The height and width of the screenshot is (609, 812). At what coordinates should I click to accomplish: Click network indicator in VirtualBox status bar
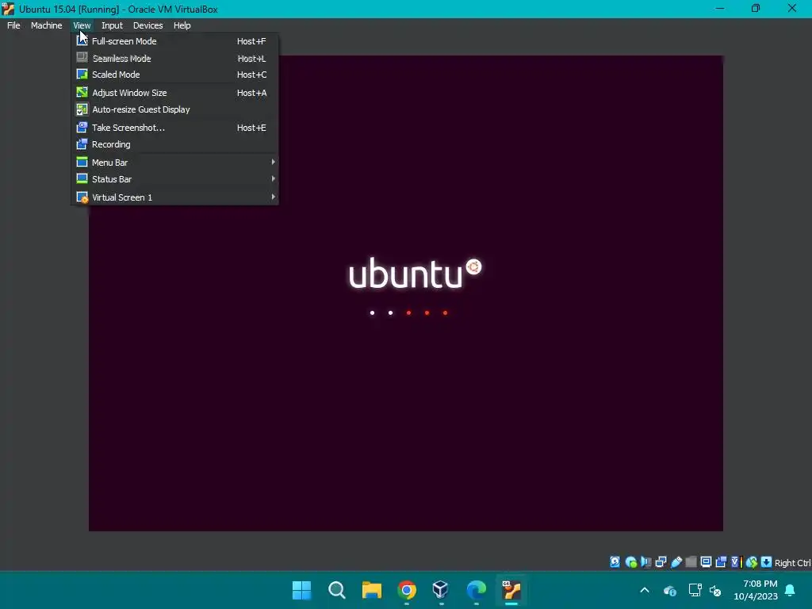[661, 562]
